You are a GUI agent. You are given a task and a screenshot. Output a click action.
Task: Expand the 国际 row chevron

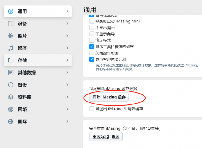pos(67,121)
